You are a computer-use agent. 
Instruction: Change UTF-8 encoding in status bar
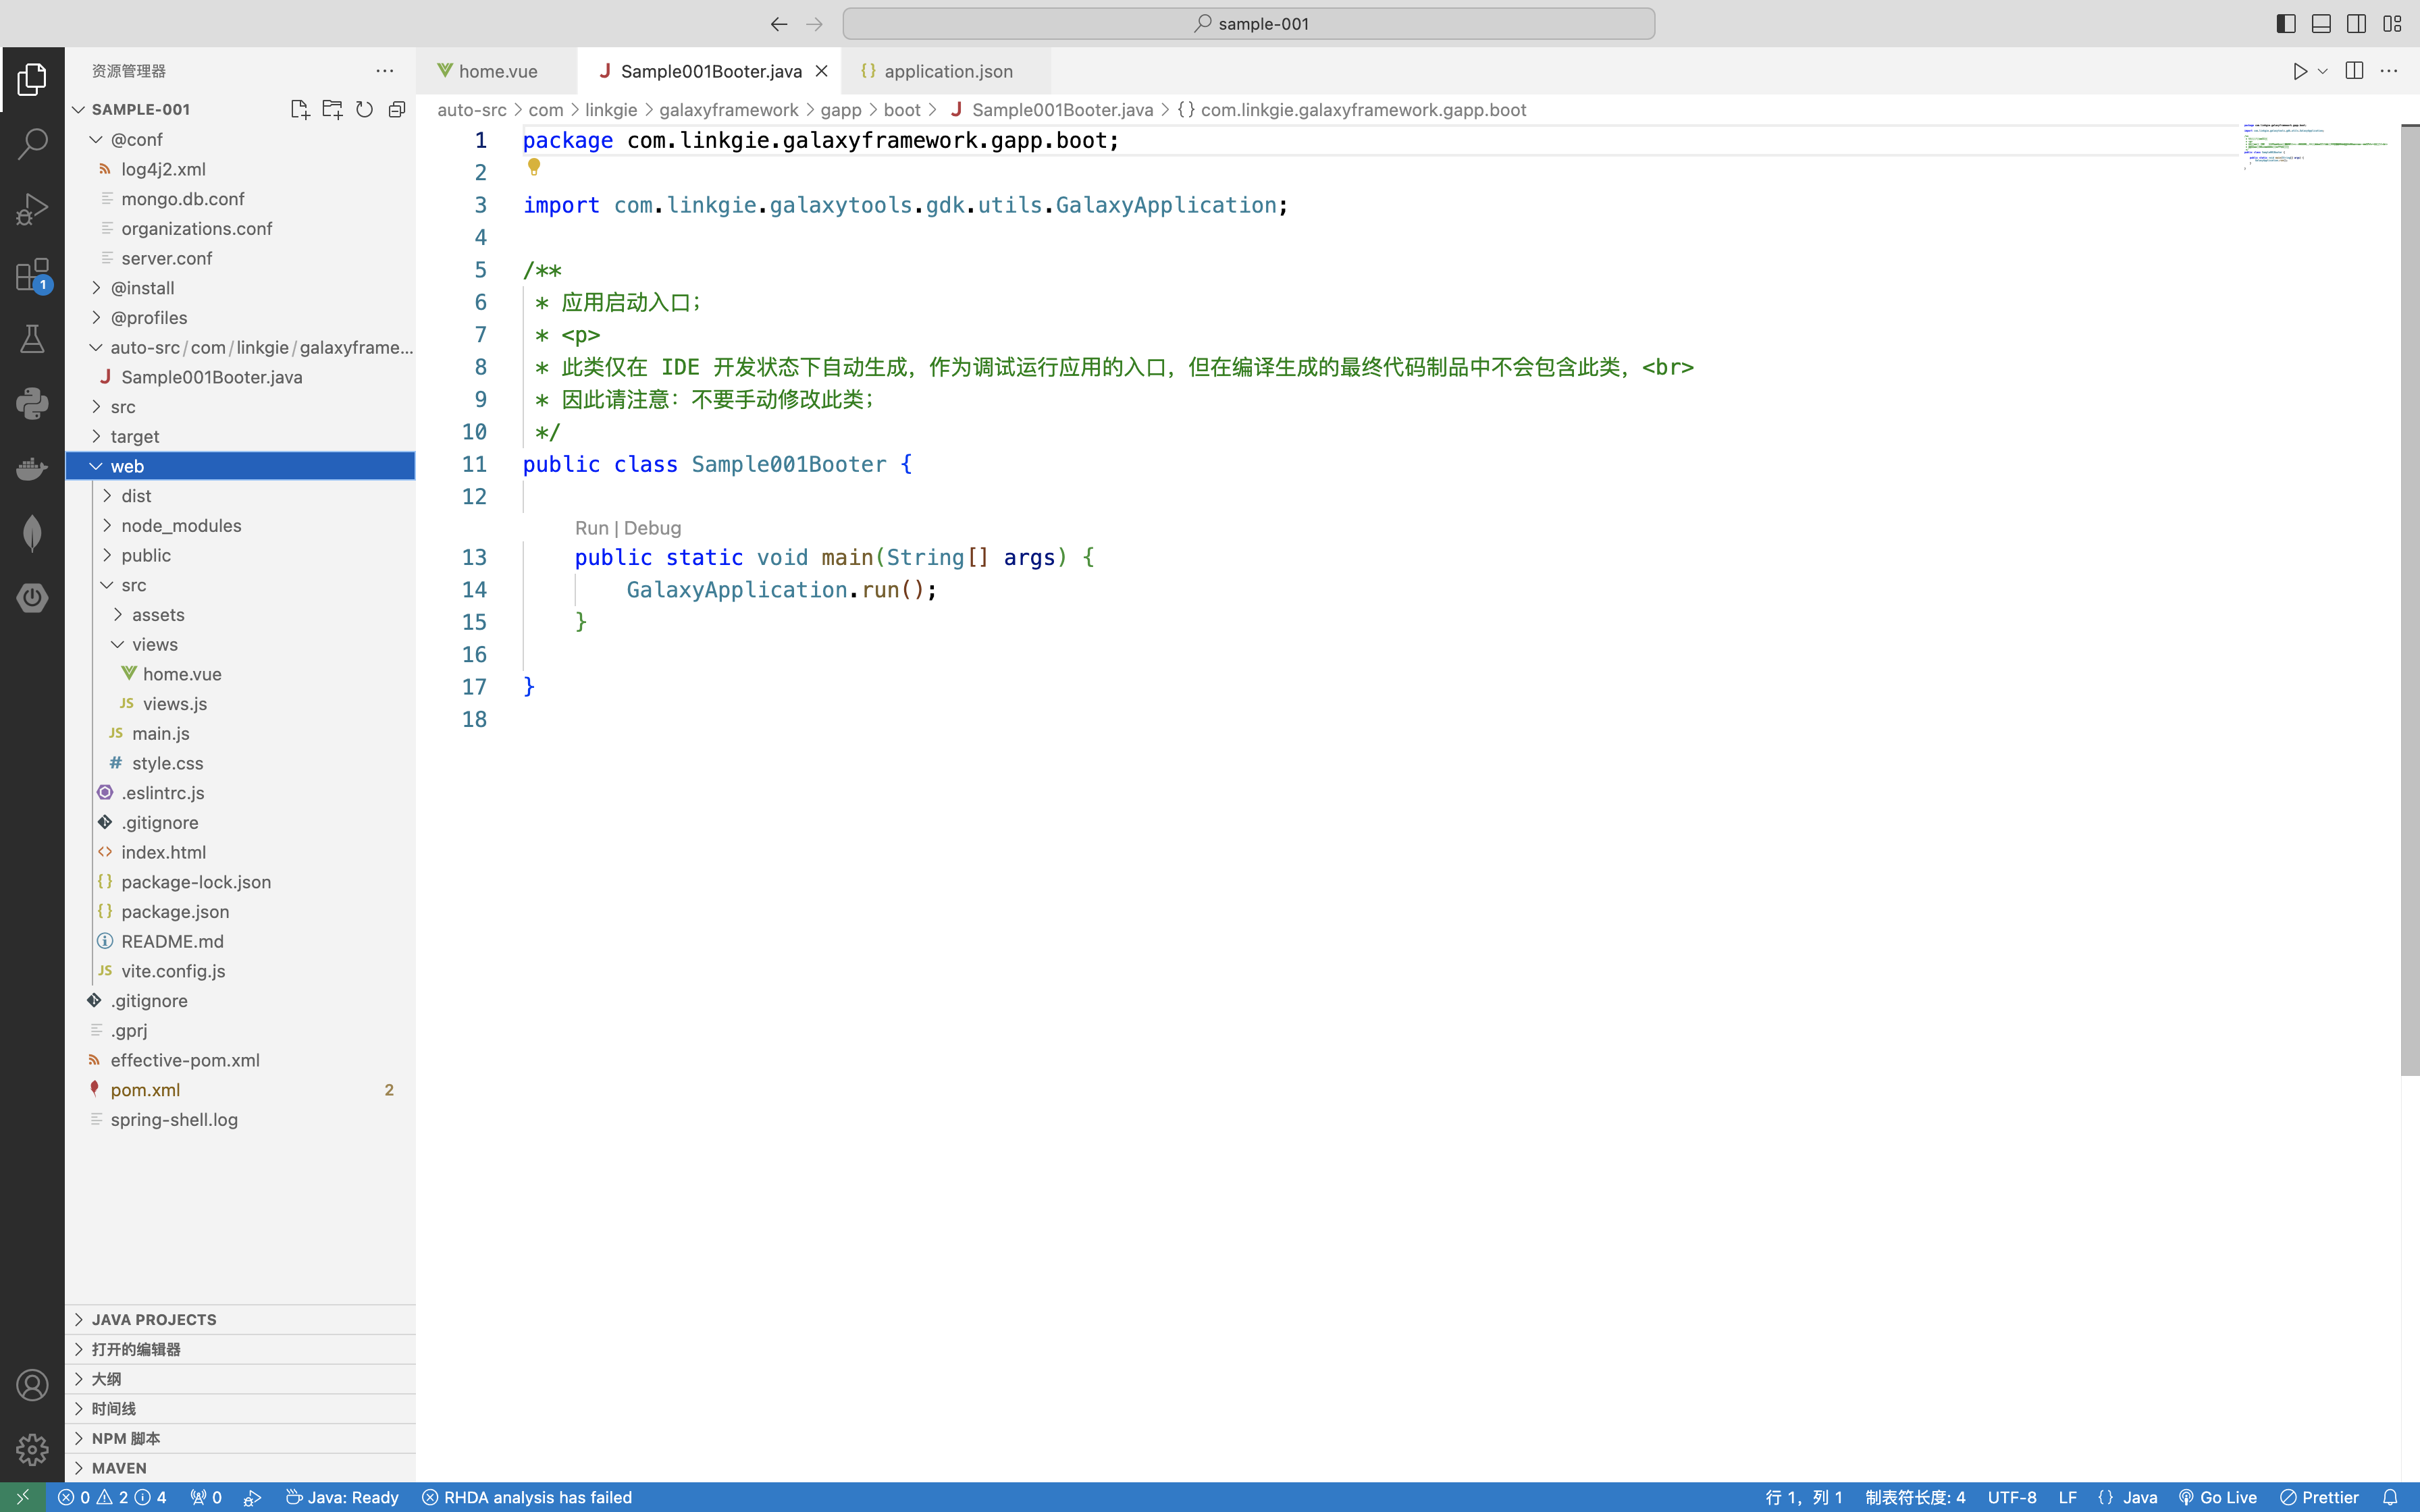(2011, 1497)
